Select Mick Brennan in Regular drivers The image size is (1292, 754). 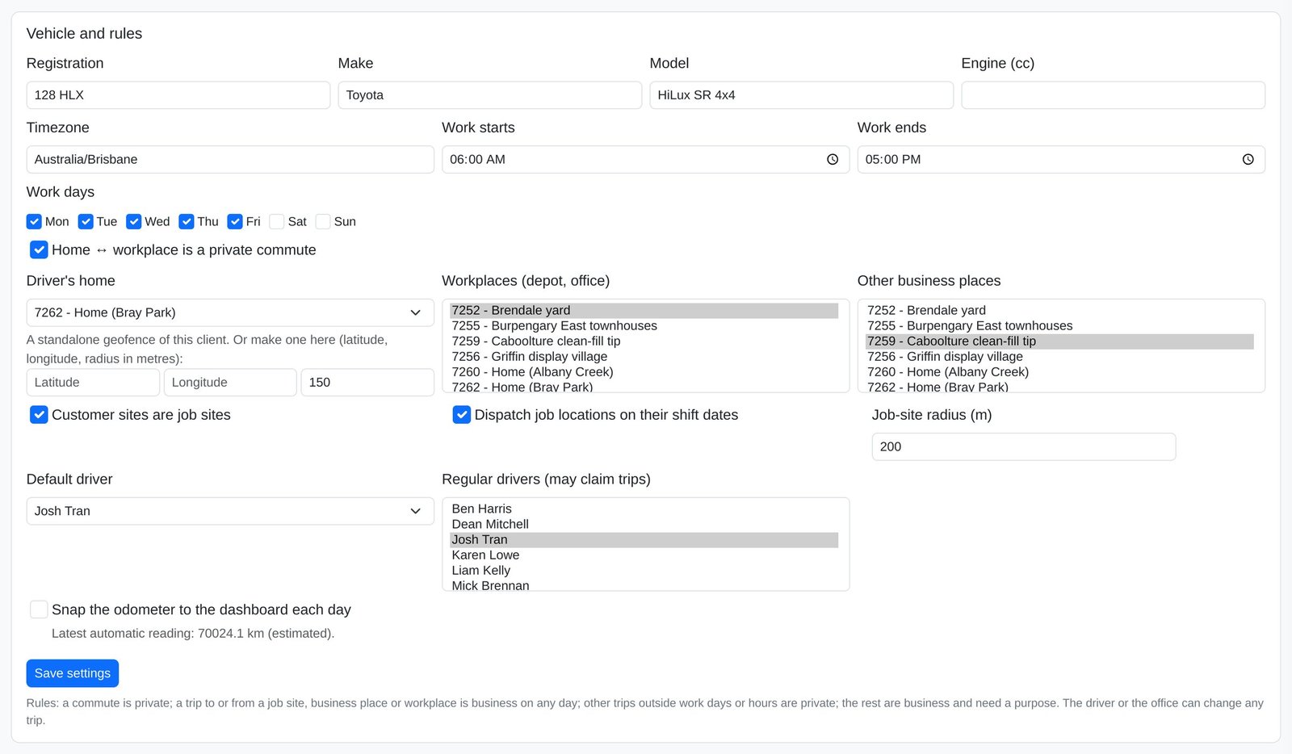[x=644, y=585]
